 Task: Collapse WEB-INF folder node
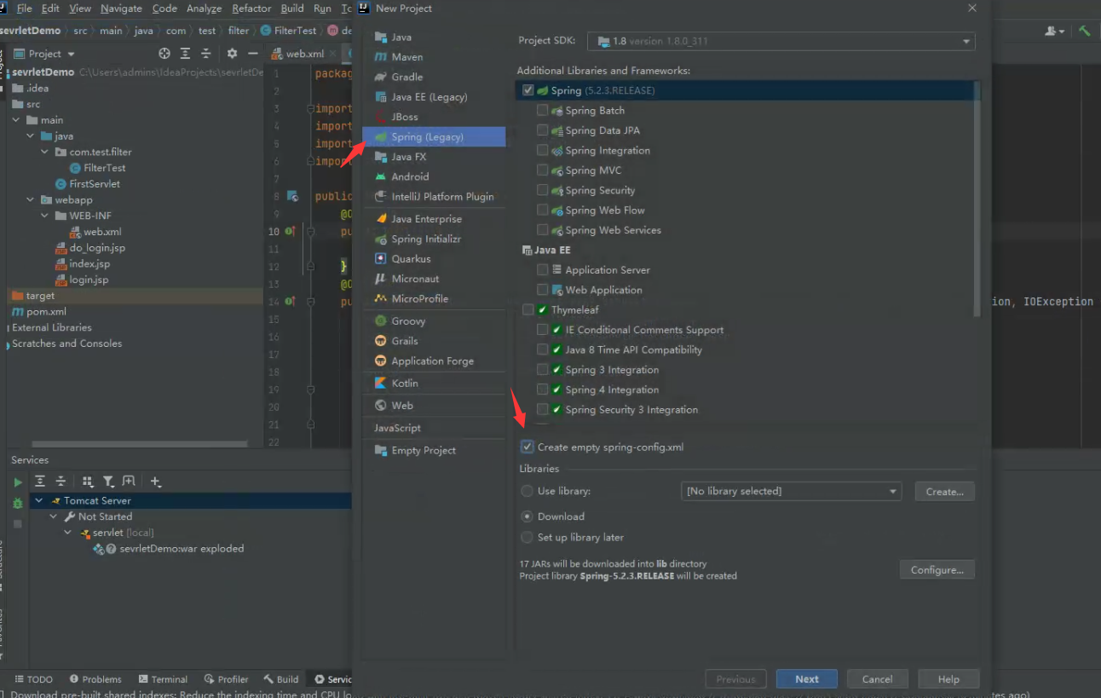(x=45, y=216)
